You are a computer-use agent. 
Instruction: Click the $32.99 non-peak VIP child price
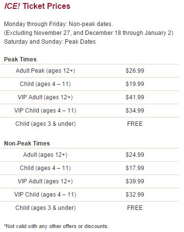coord(135,195)
